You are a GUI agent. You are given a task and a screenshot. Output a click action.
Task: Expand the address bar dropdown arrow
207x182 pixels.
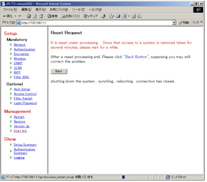(174, 23)
